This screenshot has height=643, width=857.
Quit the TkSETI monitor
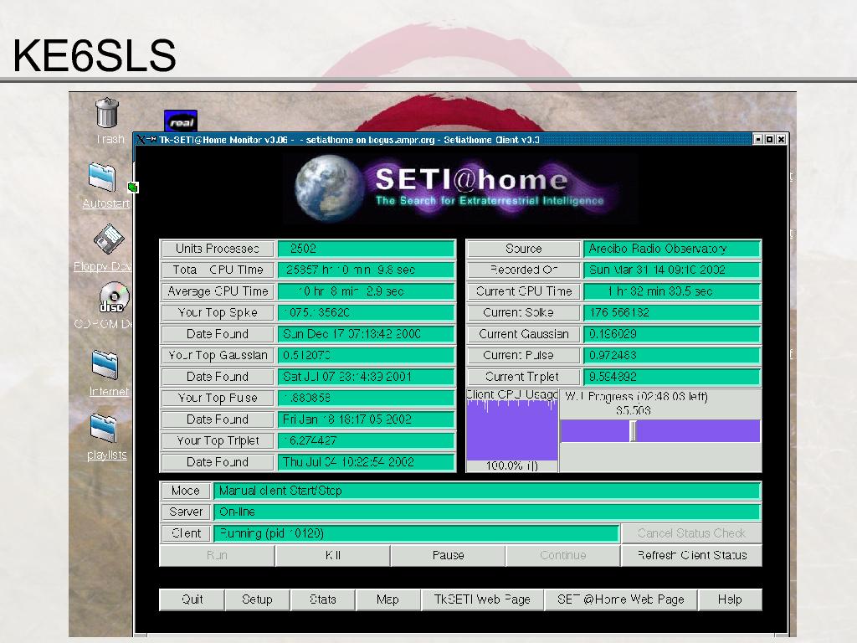click(192, 599)
